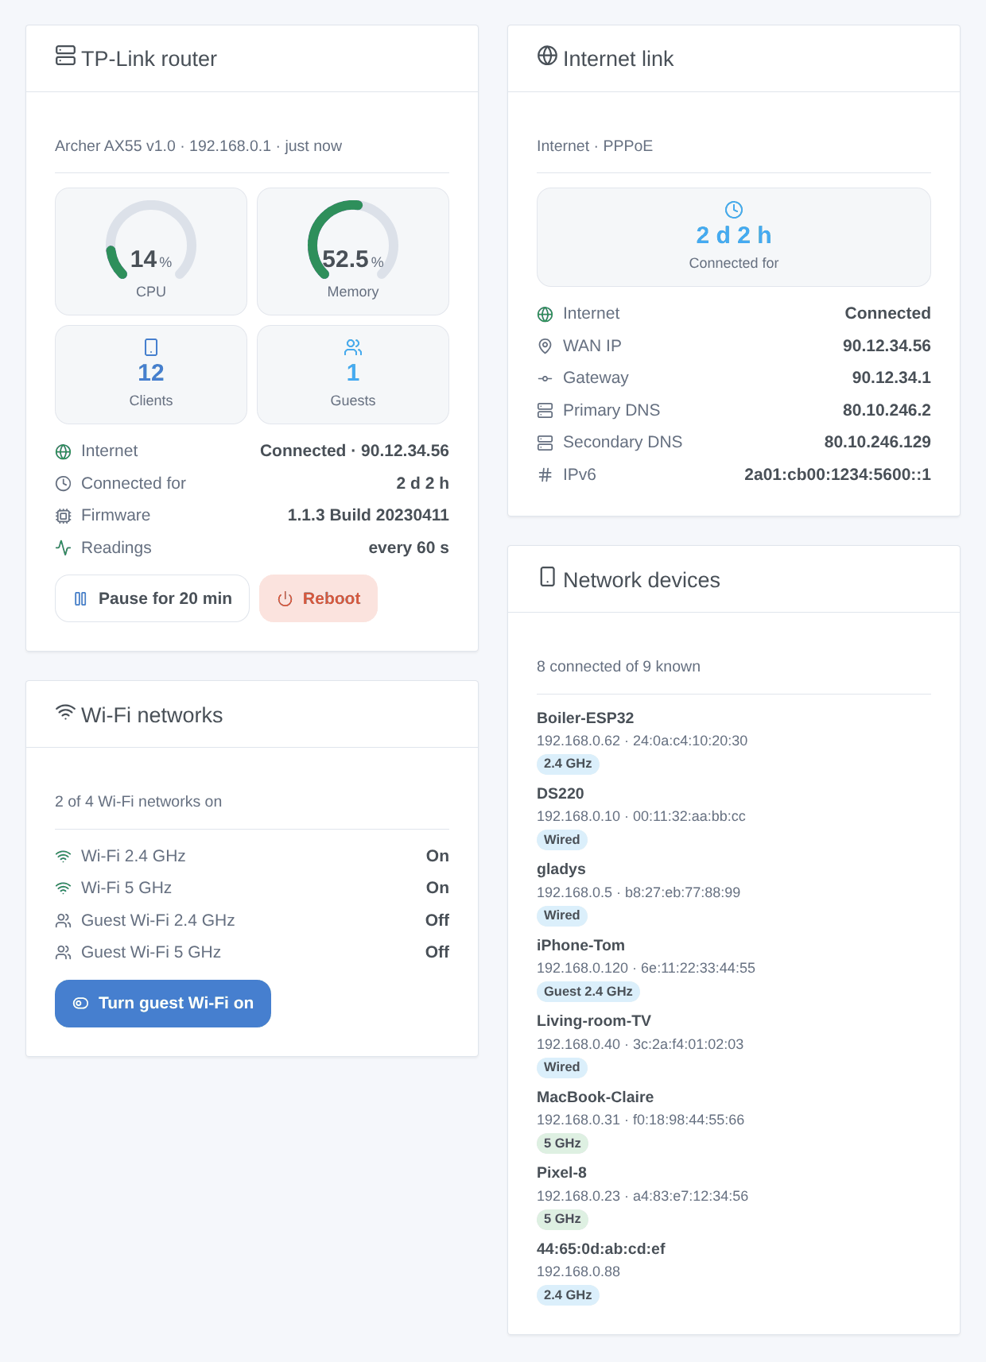Click the Guest Wi-Fi 2.4 GHz Off status
This screenshot has width=986, height=1362.
click(x=437, y=920)
